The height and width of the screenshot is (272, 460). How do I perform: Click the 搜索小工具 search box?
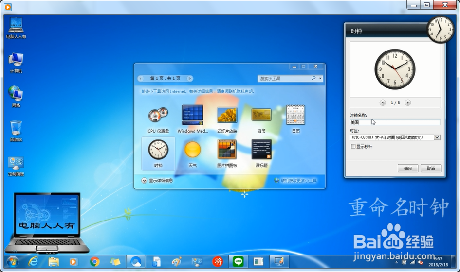point(284,78)
